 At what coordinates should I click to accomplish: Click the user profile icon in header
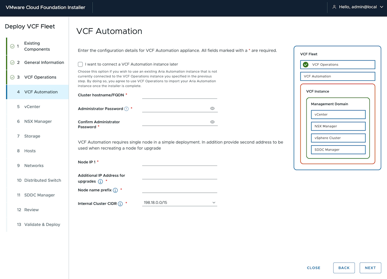click(334, 7)
